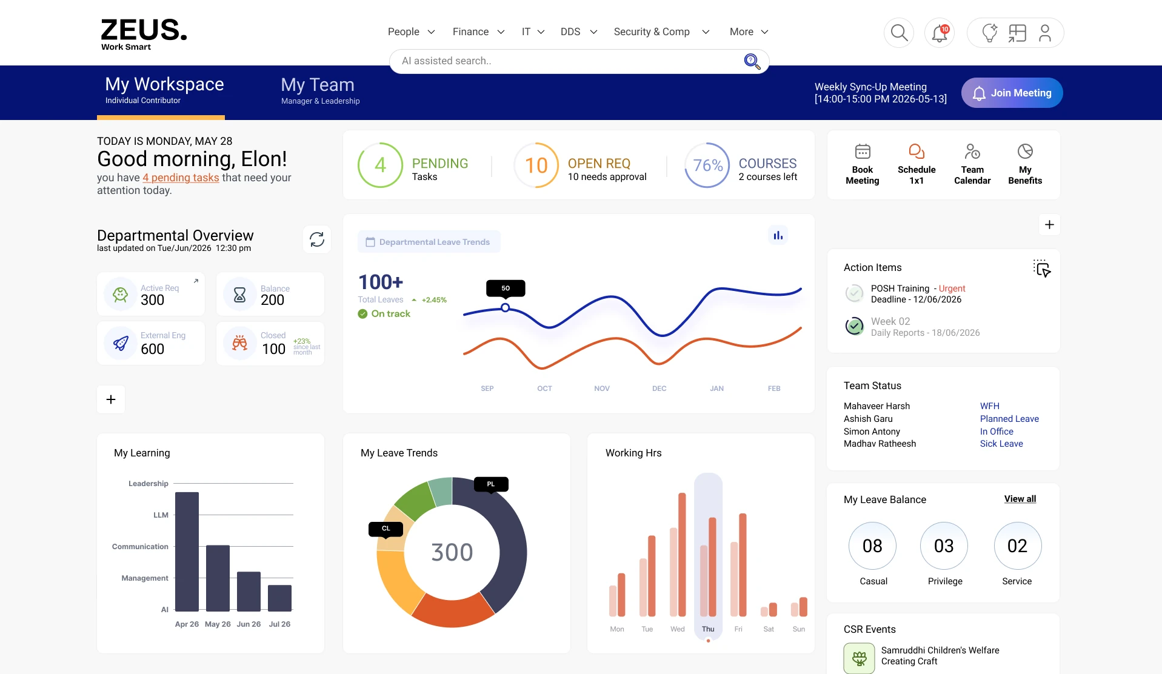
Task: Click Planned Leave status for Ashish Garu
Action: coord(1009,419)
